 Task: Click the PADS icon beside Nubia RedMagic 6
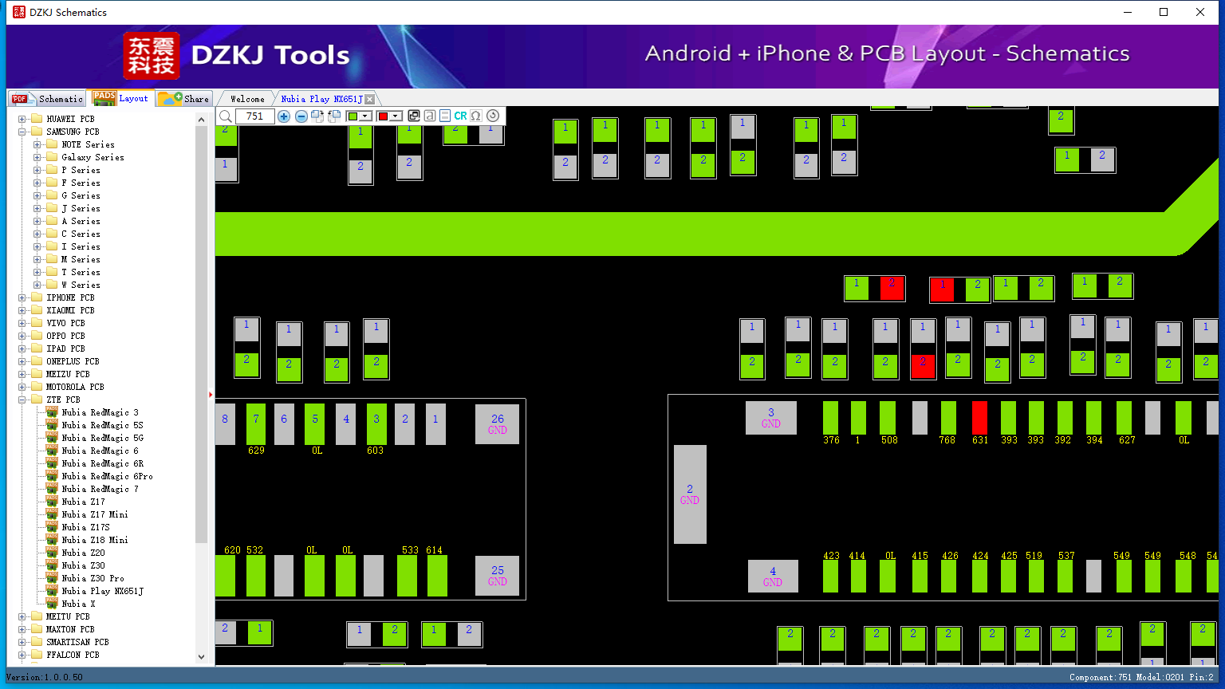coord(52,451)
